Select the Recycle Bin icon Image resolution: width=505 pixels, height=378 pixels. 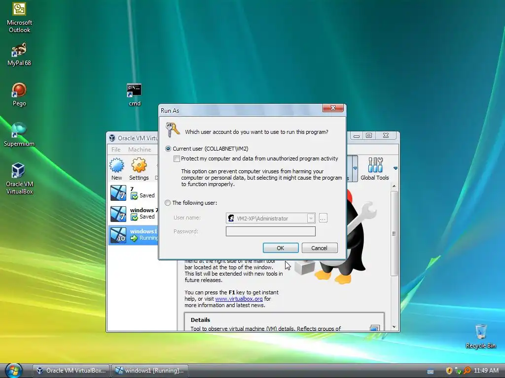point(480,336)
